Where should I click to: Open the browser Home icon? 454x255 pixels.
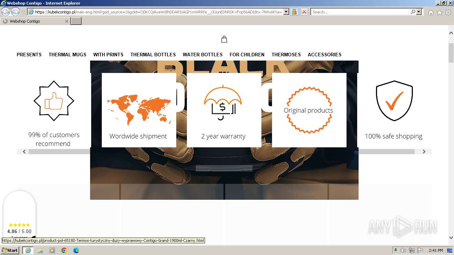[431, 12]
